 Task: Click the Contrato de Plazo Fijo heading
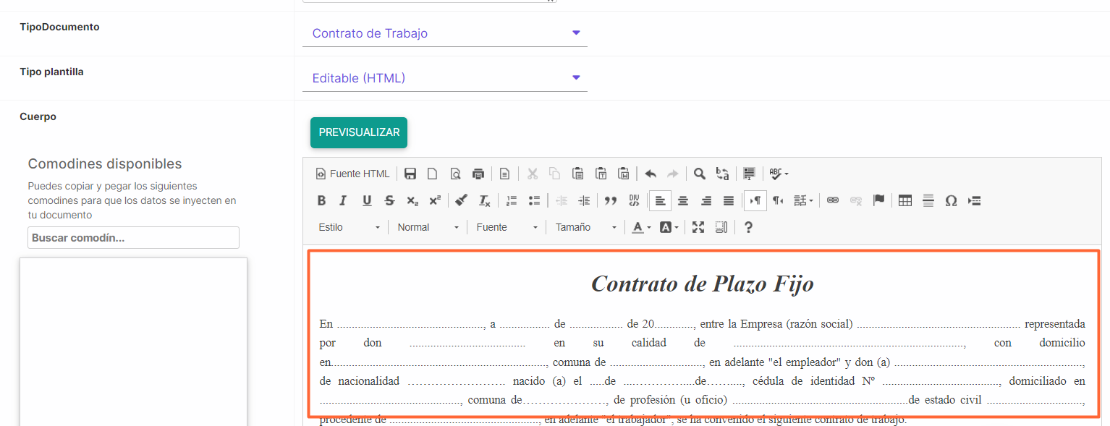[703, 284]
